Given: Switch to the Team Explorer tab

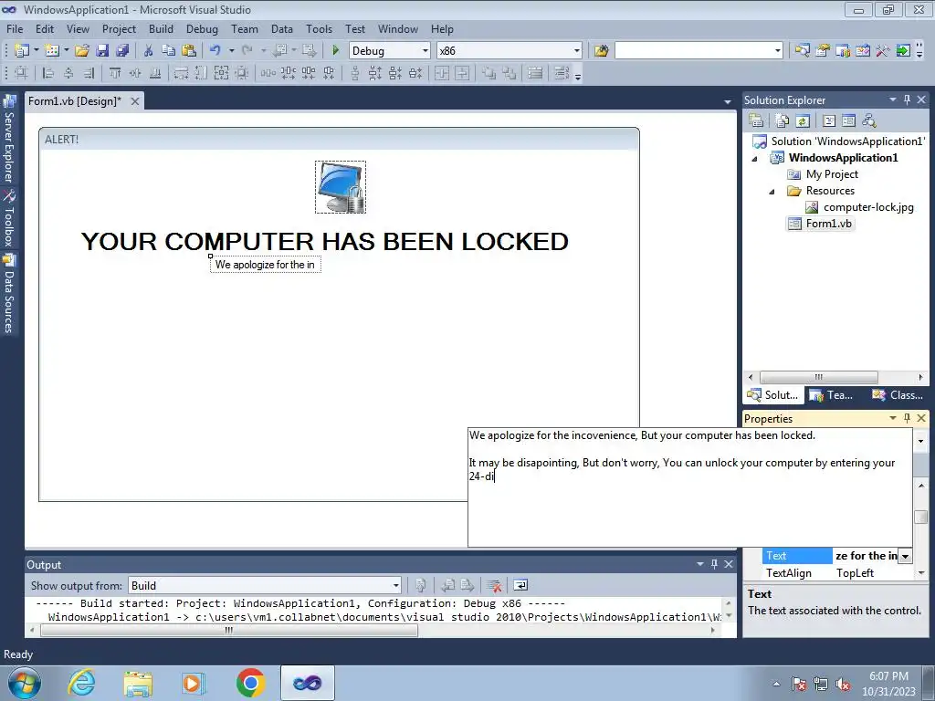Looking at the screenshot, I should [x=833, y=394].
